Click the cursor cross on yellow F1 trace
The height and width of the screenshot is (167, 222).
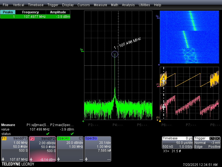pos(164,81)
